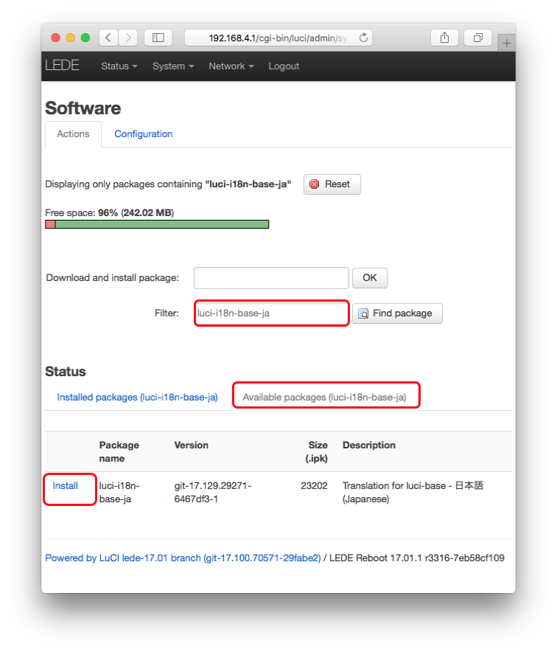
Task: Open the System dropdown menu
Action: click(173, 66)
